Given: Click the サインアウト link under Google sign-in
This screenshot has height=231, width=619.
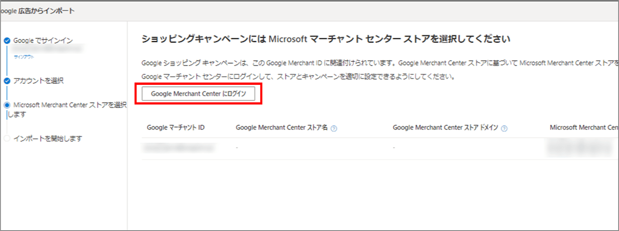Looking at the screenshot, I should click(24, 57).
